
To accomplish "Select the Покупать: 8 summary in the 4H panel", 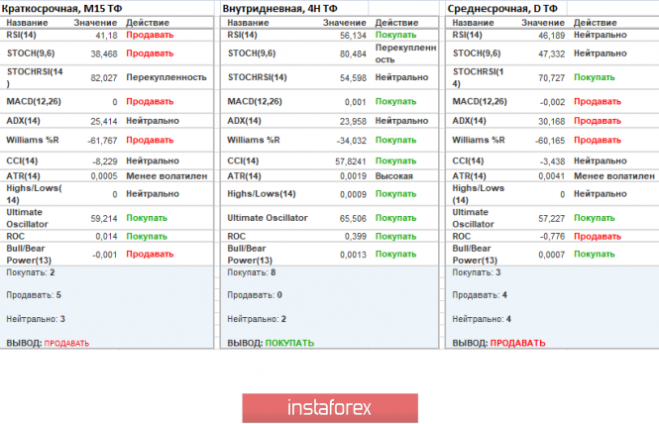I will pyautogui.click(x=252, y=271).
